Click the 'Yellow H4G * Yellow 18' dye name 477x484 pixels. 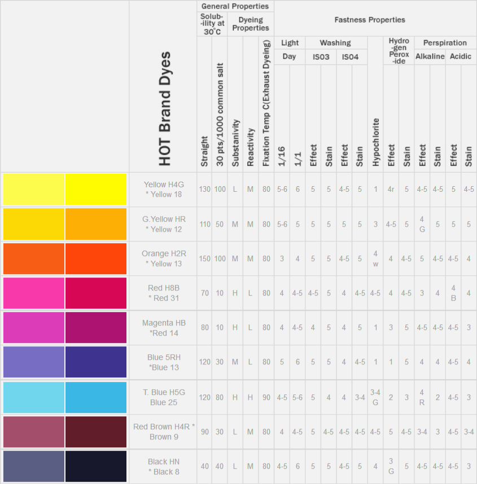coord(164,189)
